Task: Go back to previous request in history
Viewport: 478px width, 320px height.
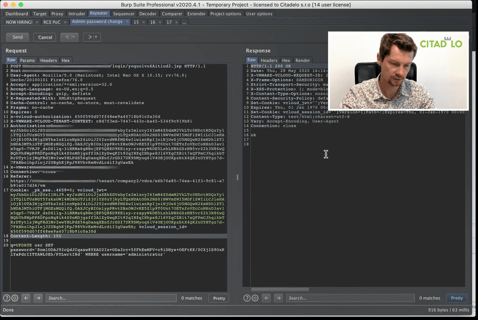Action: [x=67, y=37]
